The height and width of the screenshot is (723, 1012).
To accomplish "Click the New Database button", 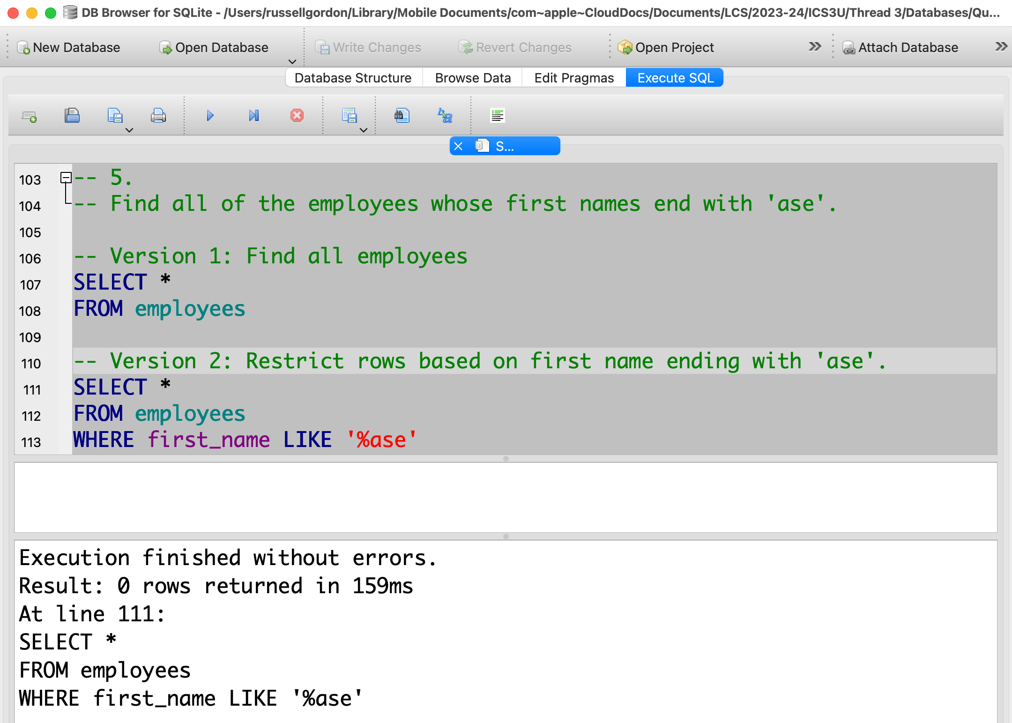I will pos(68,47).
